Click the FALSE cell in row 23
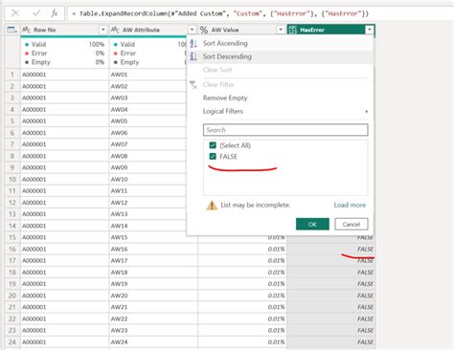Viewport: 454px width, 350px height. 331,330
